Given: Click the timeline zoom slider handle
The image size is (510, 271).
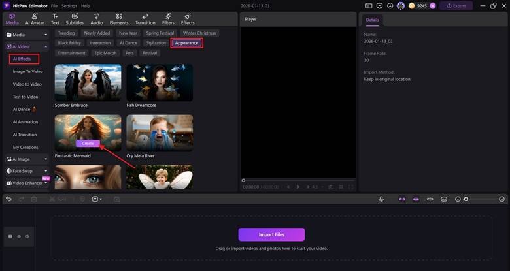Looking at the screenshot, I should (x=466, y=199).
